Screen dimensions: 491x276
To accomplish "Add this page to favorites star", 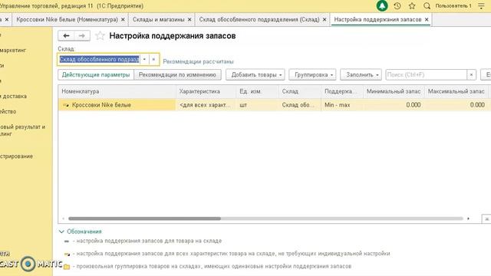I will [x=100, y=36].
